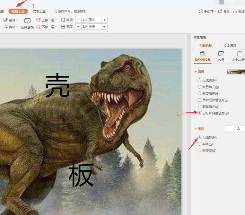Open the 选择窗格 selection pane
The height and width of the screenshot is (215, 245).
(27, 23)
